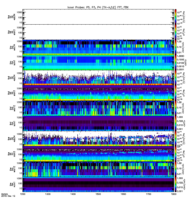Click the 1300 time tick label
Image resolution: width=196 pixels, height=209 pixels.
pos(48,194)
